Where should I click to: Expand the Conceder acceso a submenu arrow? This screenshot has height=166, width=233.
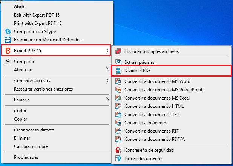pyautogui.click(x=107, y=81)
